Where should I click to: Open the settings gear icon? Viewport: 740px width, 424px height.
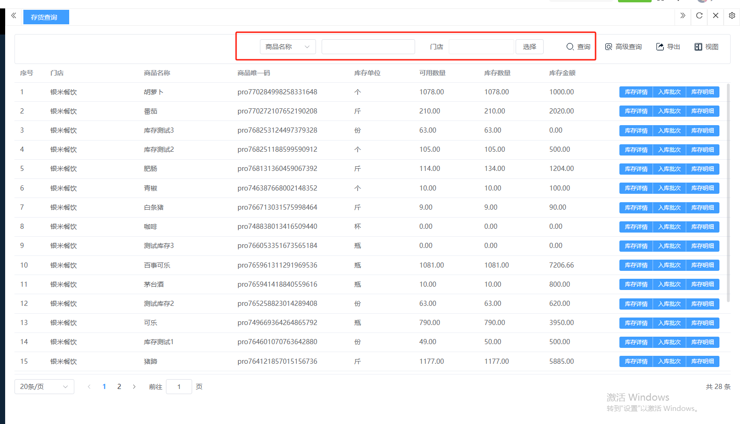(x=732, y=15)
